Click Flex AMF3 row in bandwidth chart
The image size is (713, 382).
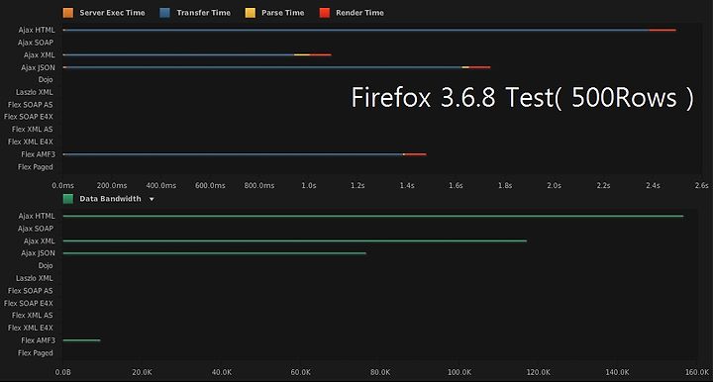(38, 340)
